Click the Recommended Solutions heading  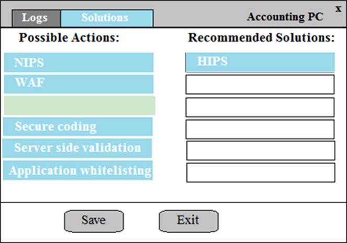[261, 38]
